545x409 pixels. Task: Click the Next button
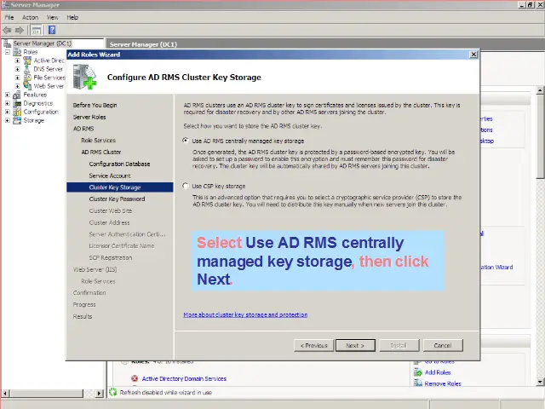click(355, 345)
